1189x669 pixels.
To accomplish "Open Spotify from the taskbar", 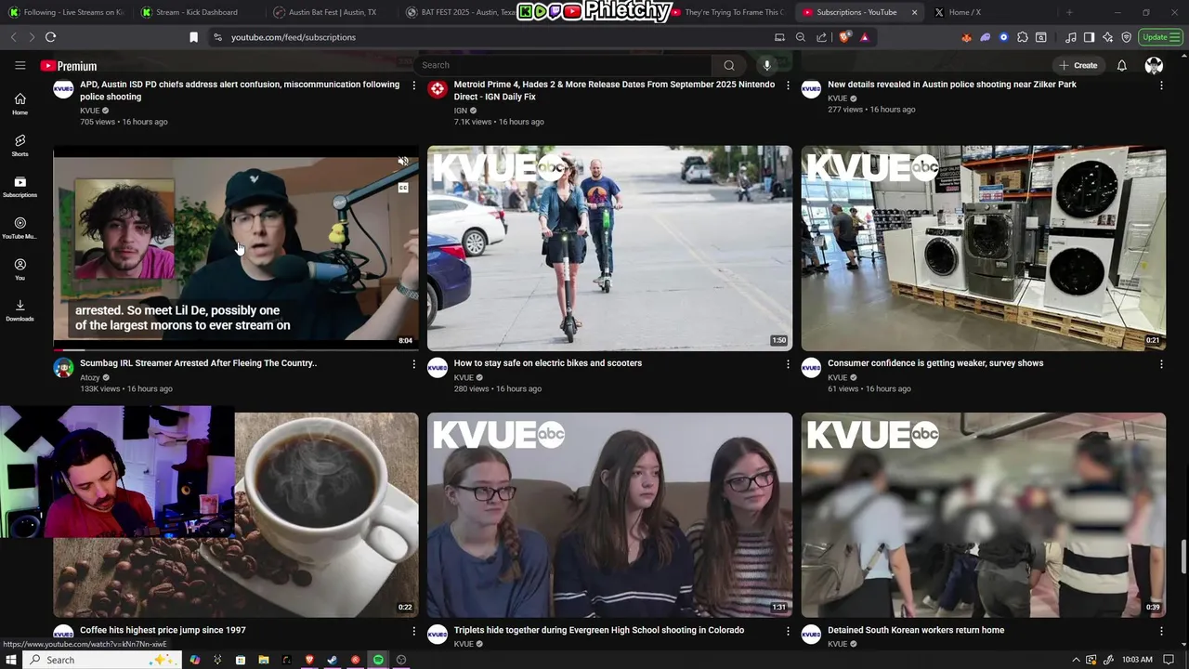I will tap(378, 660).
